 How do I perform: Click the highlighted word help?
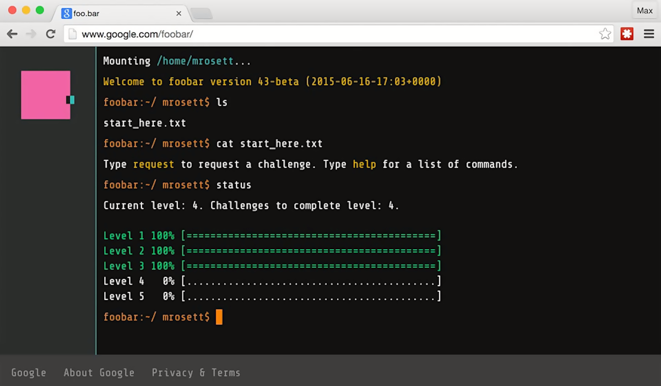click(365, 164)
